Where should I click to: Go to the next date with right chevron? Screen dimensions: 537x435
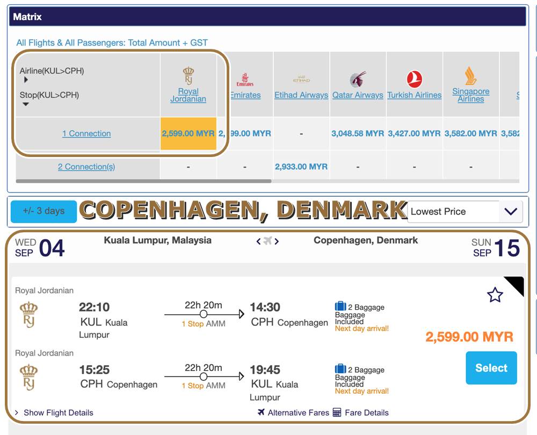tap(277, 241)
